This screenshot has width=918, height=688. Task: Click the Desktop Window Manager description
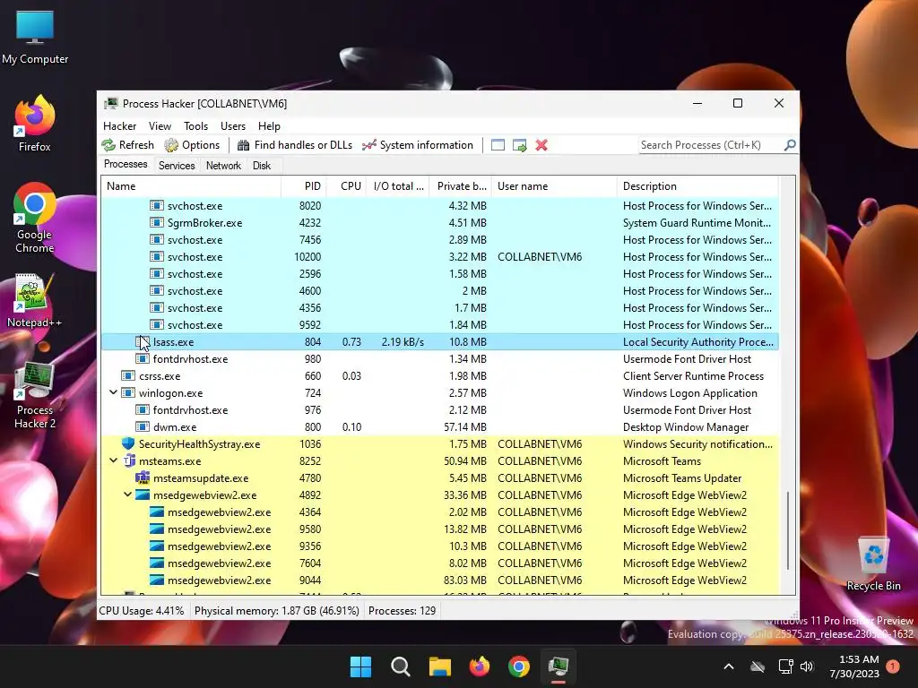click(x=686, y=427)
